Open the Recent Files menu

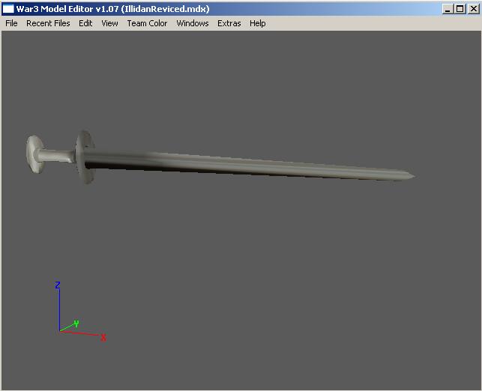48,23
